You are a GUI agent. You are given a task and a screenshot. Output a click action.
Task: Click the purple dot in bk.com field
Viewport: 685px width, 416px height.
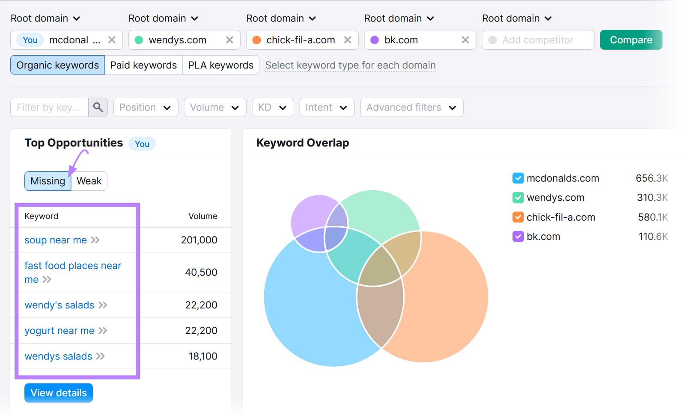click(375, 40)
